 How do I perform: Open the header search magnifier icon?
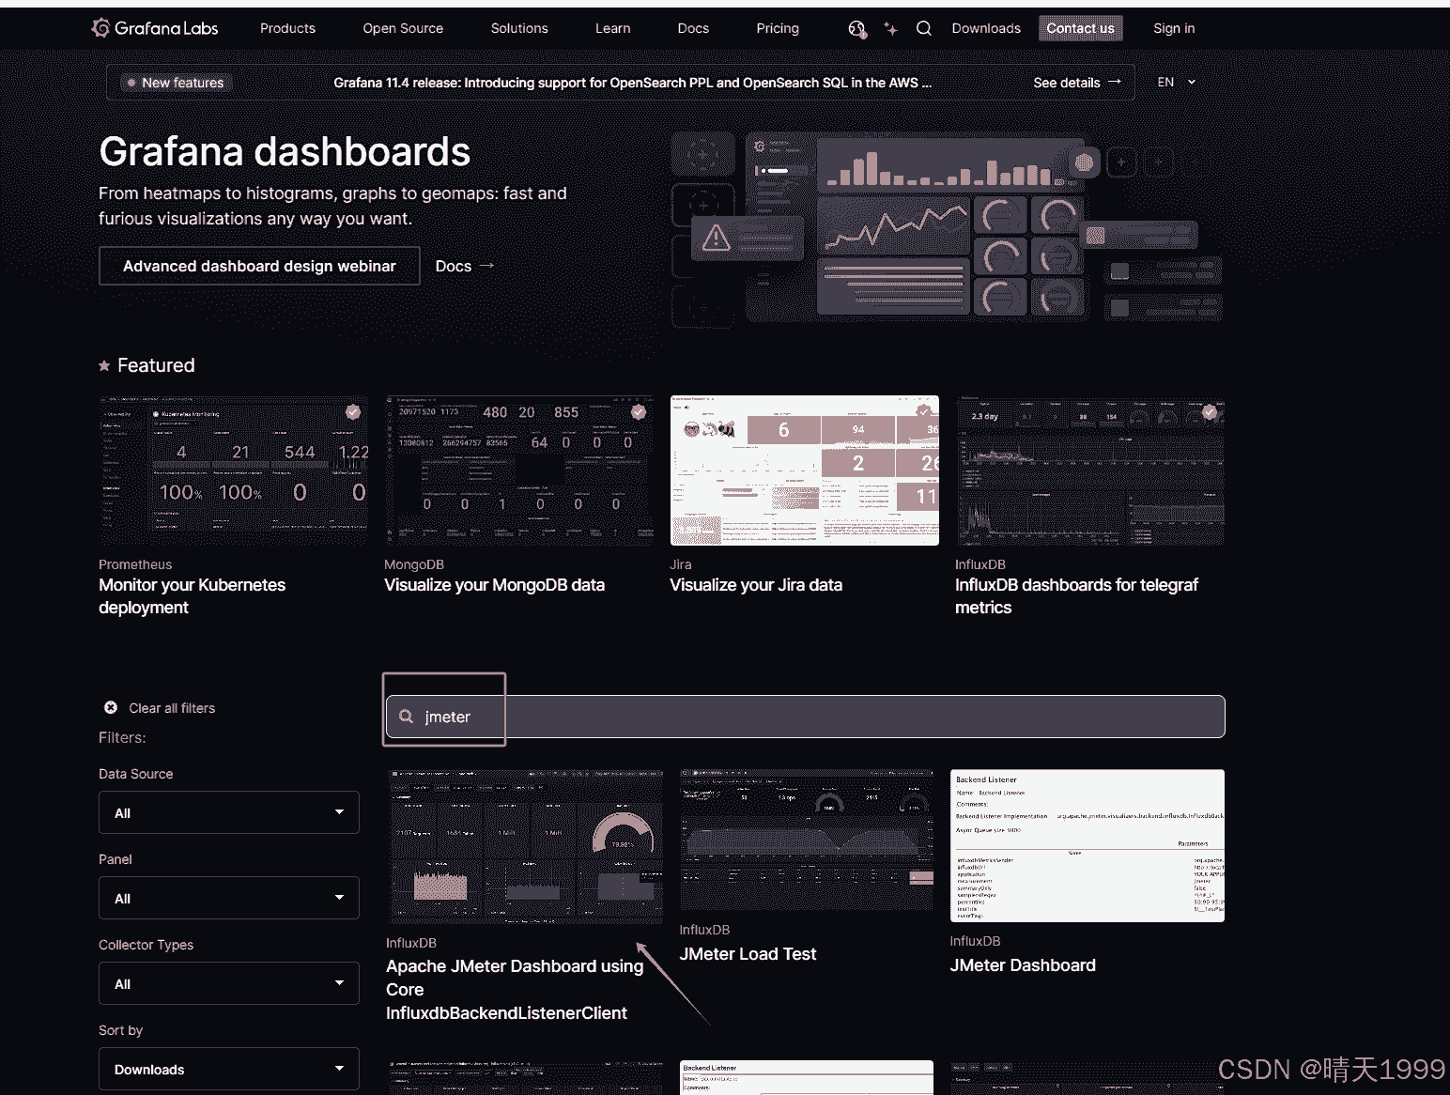(924, 28)
